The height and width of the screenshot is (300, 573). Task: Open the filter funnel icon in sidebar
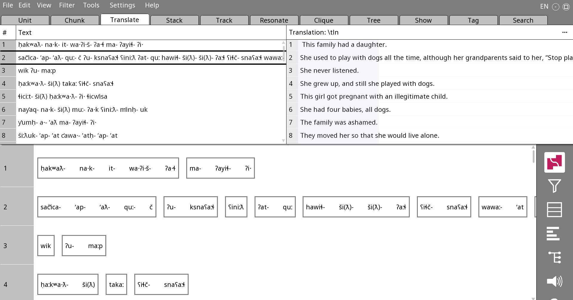pos(554,186)
